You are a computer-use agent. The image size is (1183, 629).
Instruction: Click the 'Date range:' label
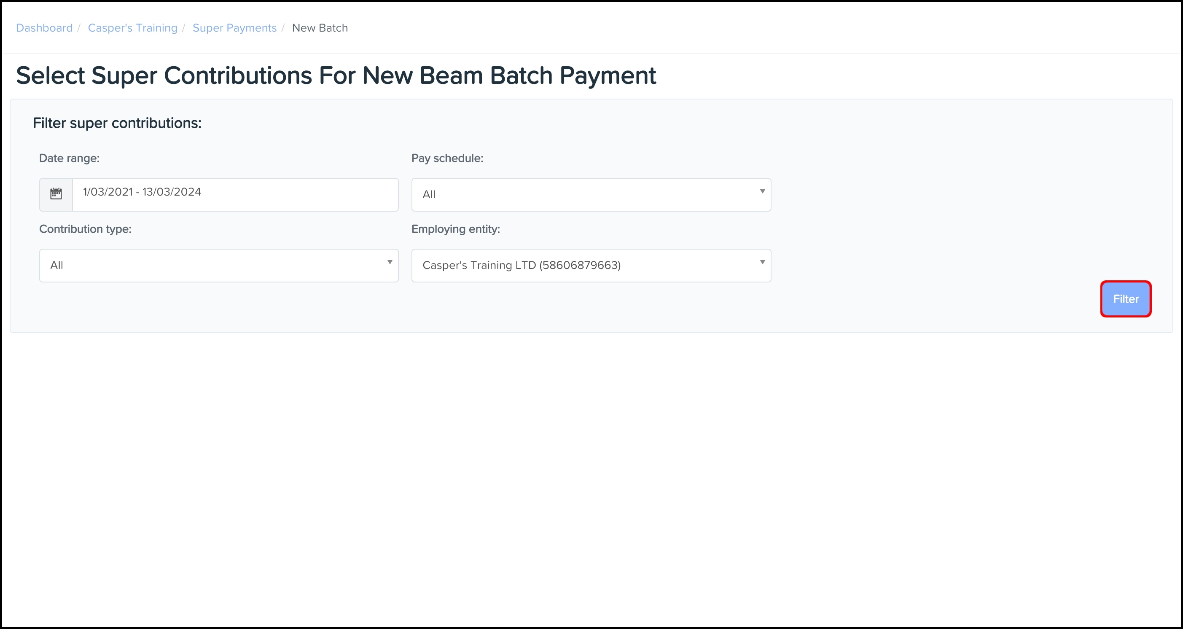click(x=69, y=159)
